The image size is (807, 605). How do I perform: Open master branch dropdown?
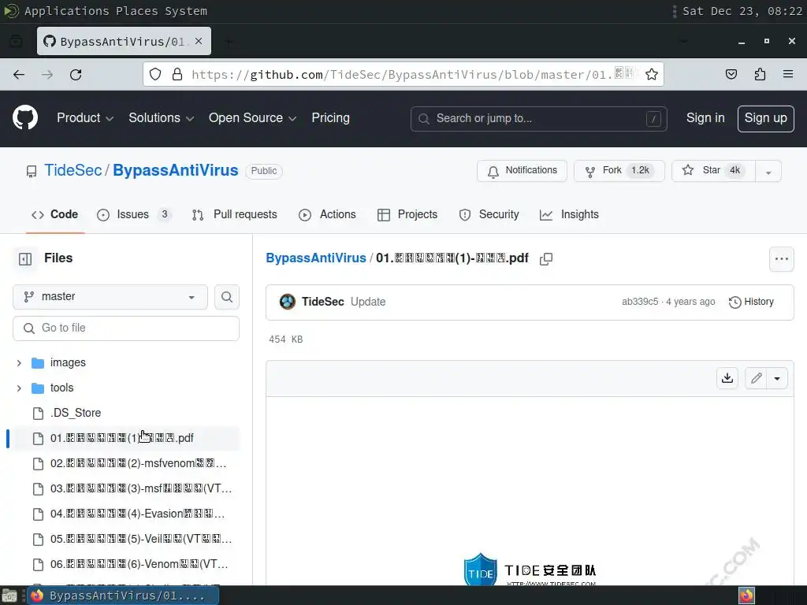pyautogui.click(x=110, y=297)
